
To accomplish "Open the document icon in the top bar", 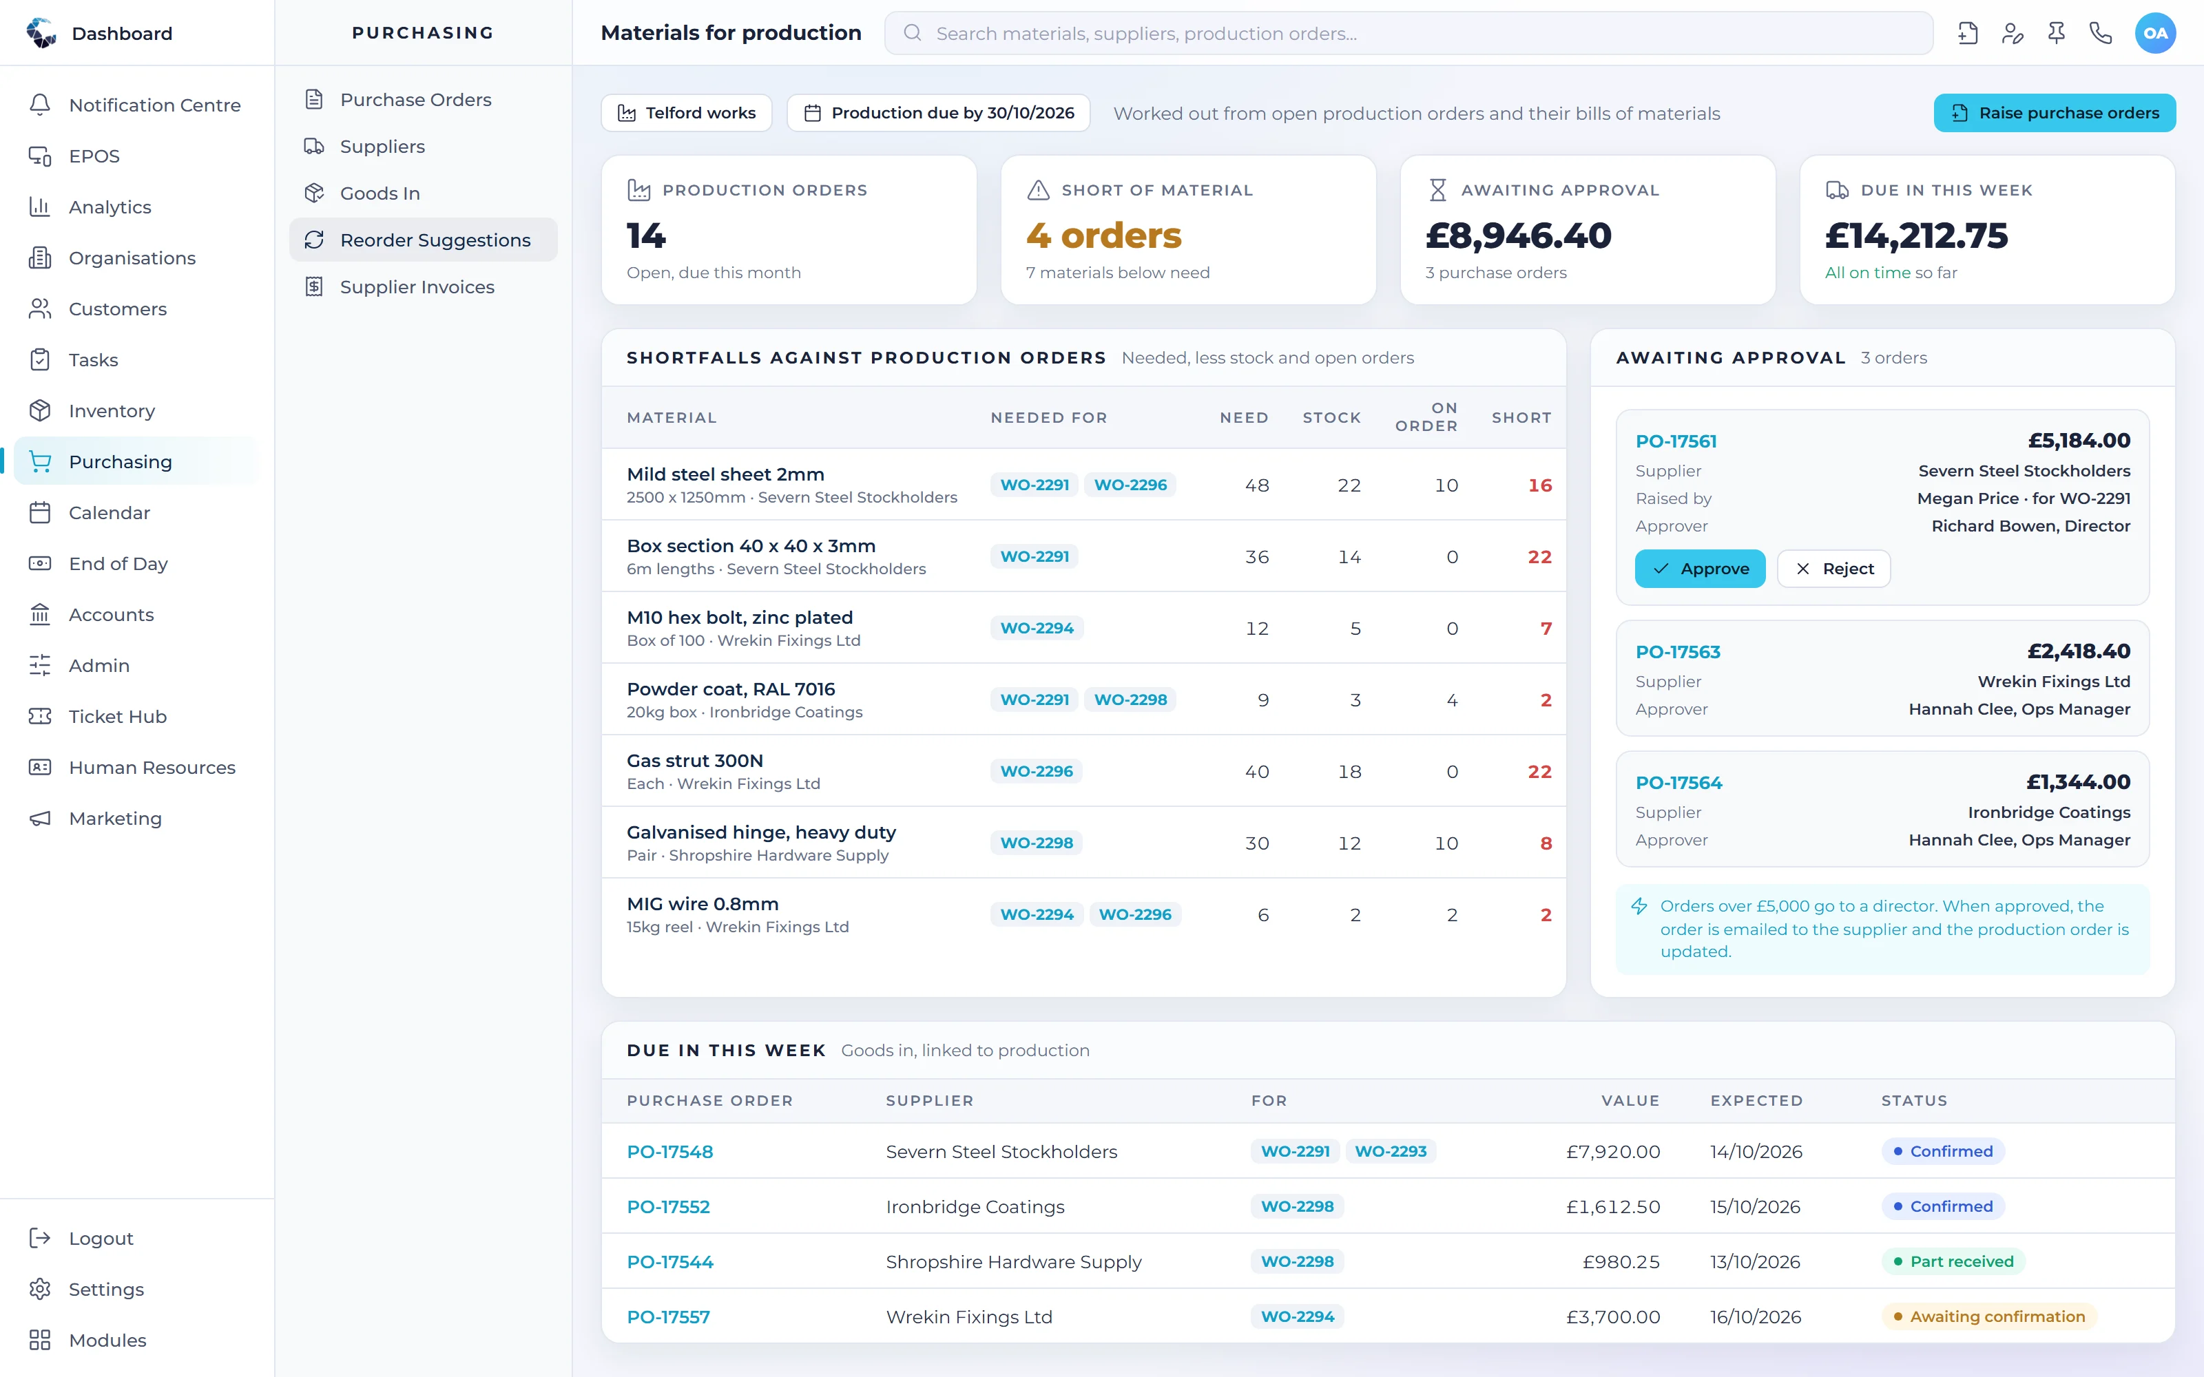I will pyautogui.click(x=1967, y=34).
